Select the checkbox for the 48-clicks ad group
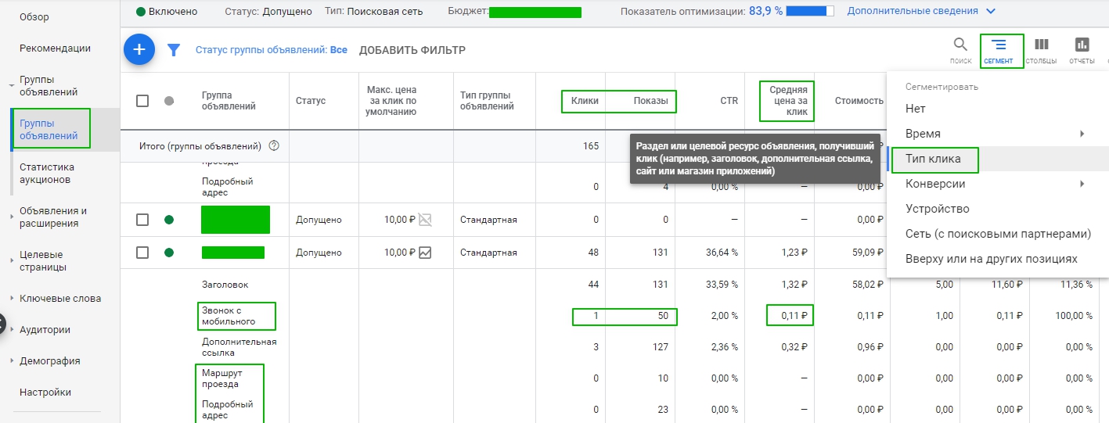Screen dimensions: 1109x423 tap(142, 252)
